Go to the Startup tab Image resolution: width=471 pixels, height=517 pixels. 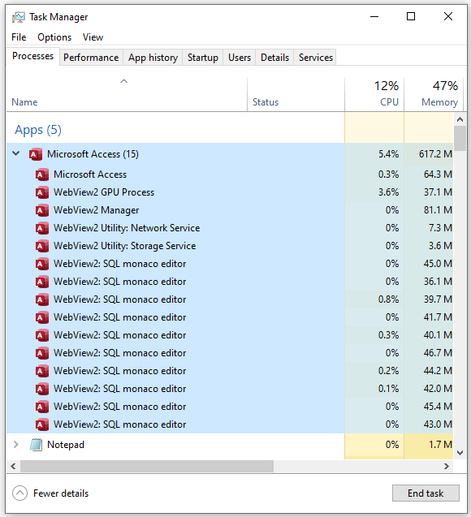coord(203,58)
